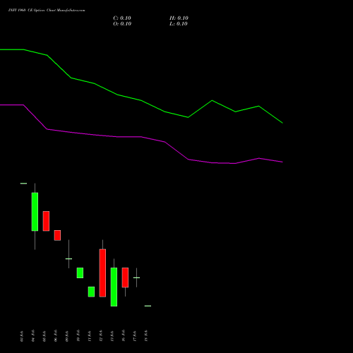Click the open value O: 0.10
Screen dimensions: 353x353
click(x=122, y=24)
